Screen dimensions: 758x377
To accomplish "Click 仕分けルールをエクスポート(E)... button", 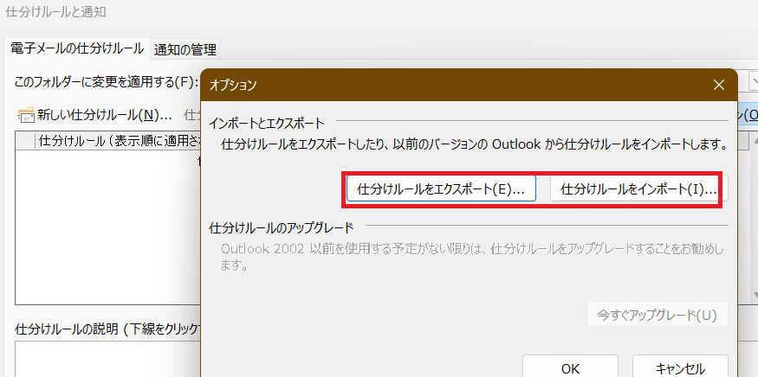I will (x=441, y=188).
